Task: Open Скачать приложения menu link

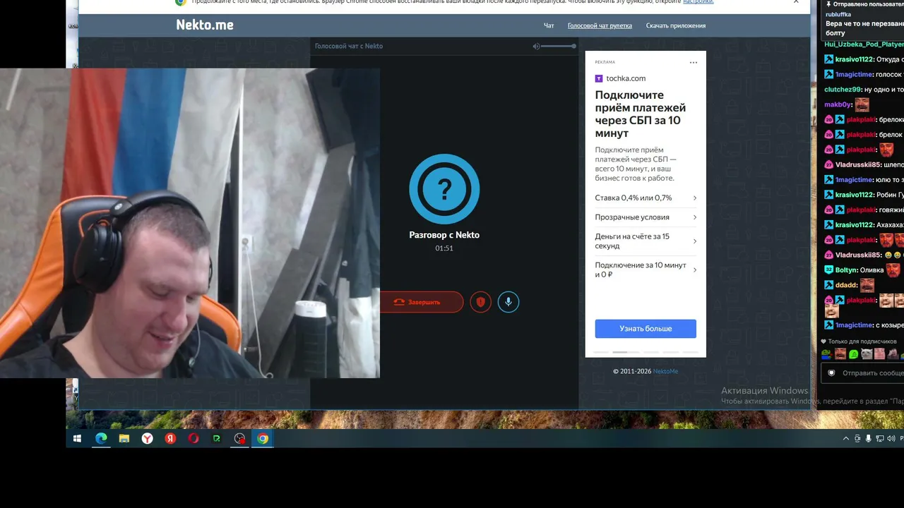Action: [676, 26]
